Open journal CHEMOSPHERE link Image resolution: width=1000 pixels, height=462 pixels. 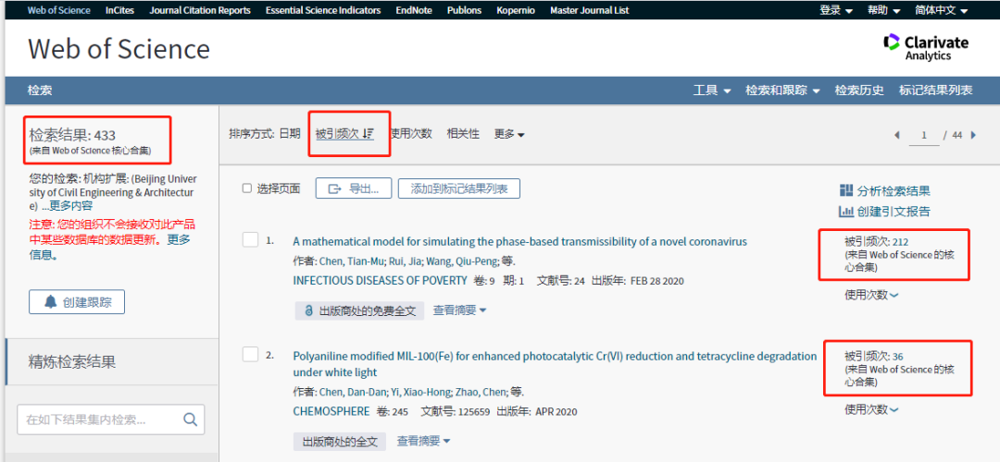[x=331, y=412]
